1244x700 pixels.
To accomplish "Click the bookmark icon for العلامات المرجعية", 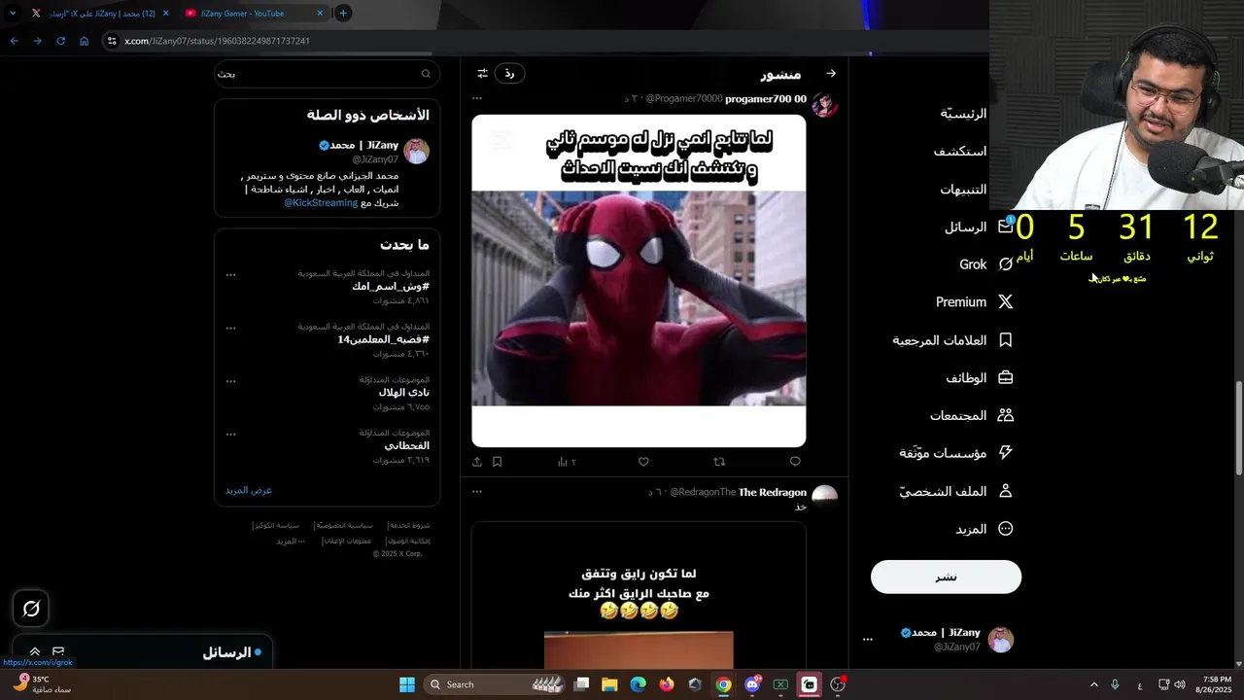I will (1006, 340).
